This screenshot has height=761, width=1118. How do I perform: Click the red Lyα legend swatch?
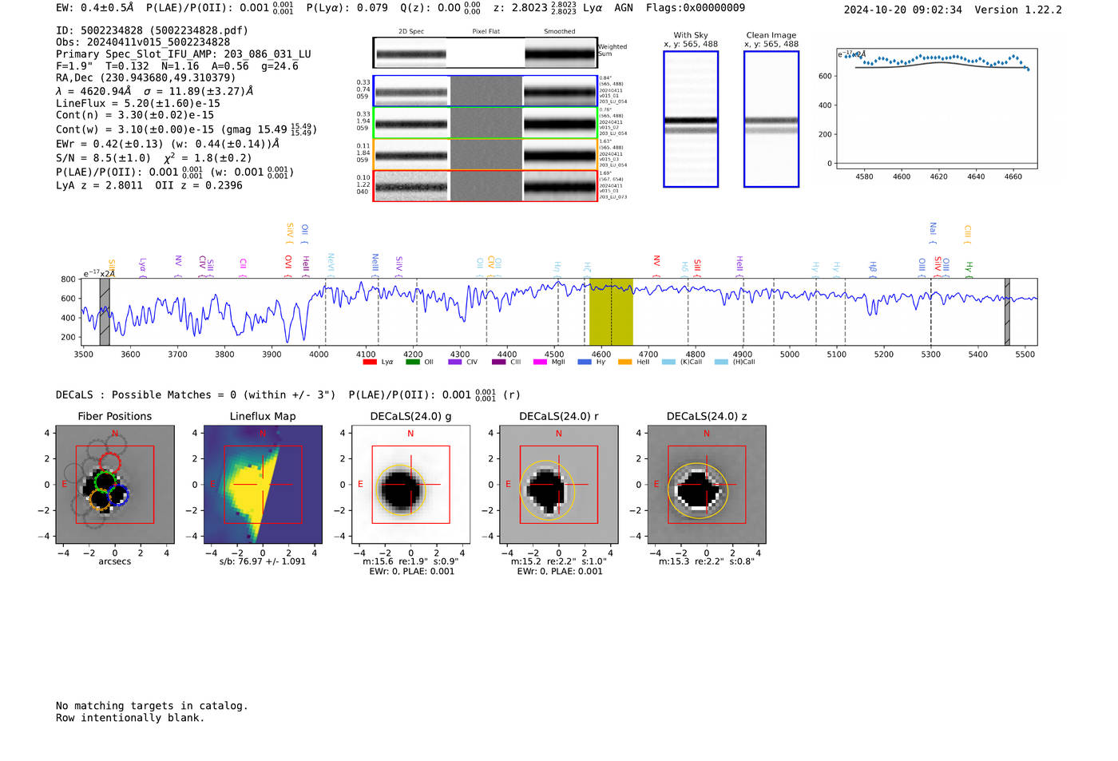[370, 363]
